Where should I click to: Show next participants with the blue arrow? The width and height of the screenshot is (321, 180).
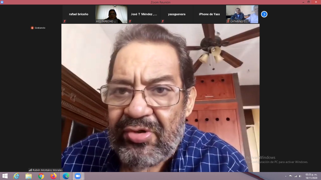click(x=264, y=14)
